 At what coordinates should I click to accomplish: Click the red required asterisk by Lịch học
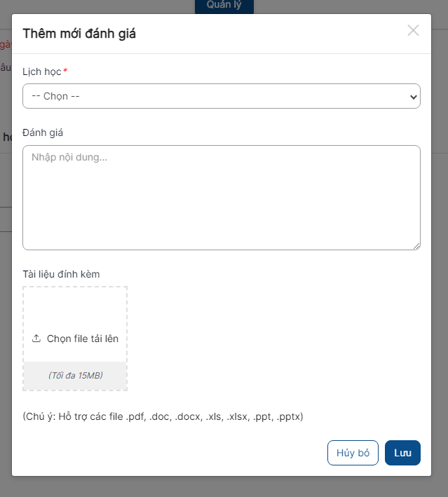[x=65, y=70]
